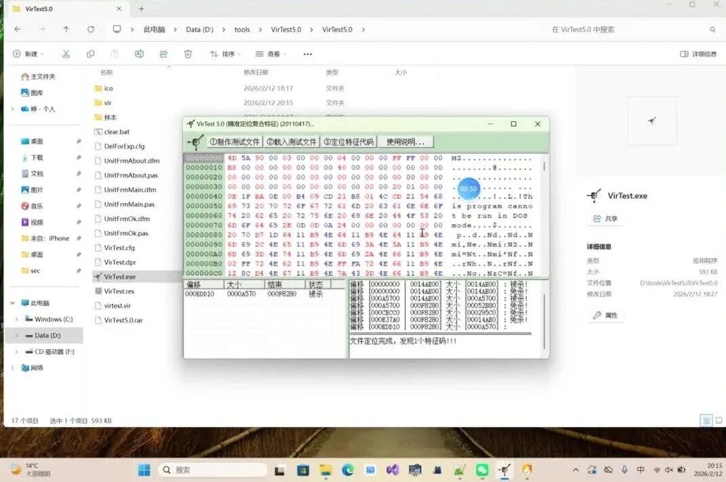Open 视频 in the navigation pane

[x=32, y=222]
